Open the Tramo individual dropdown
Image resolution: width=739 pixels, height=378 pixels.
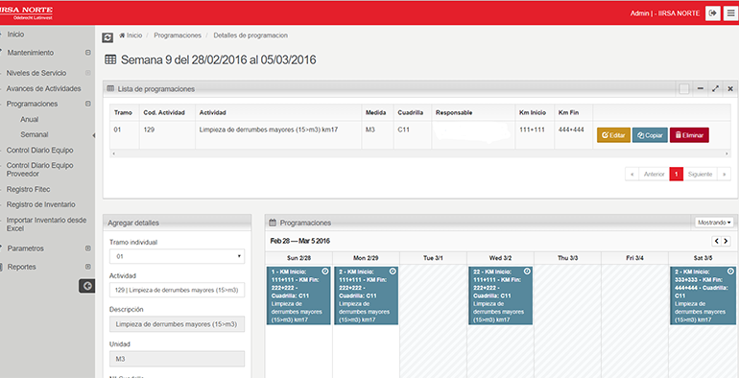point(177,256)
